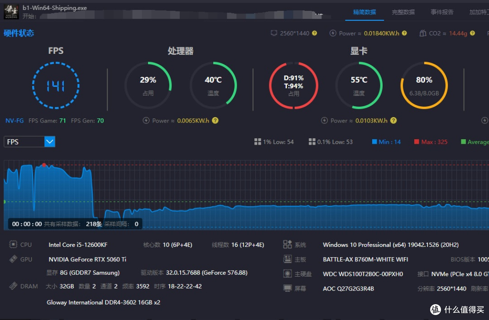Click the help icon beside Power 0.01840KW.h
Viewport: 489px width, 320px height.
[404, 33]
